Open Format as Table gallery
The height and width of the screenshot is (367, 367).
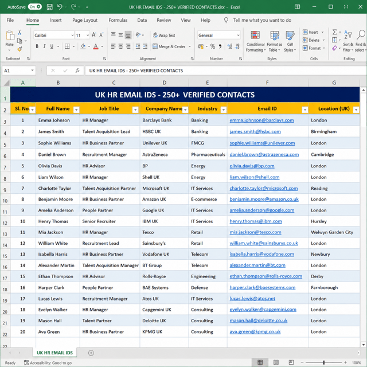tap(275, 41)
